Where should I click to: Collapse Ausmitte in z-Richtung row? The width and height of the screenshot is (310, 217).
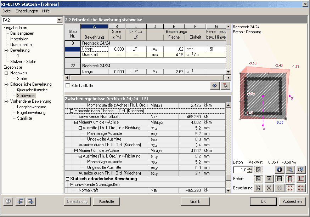tap(80, 128)
